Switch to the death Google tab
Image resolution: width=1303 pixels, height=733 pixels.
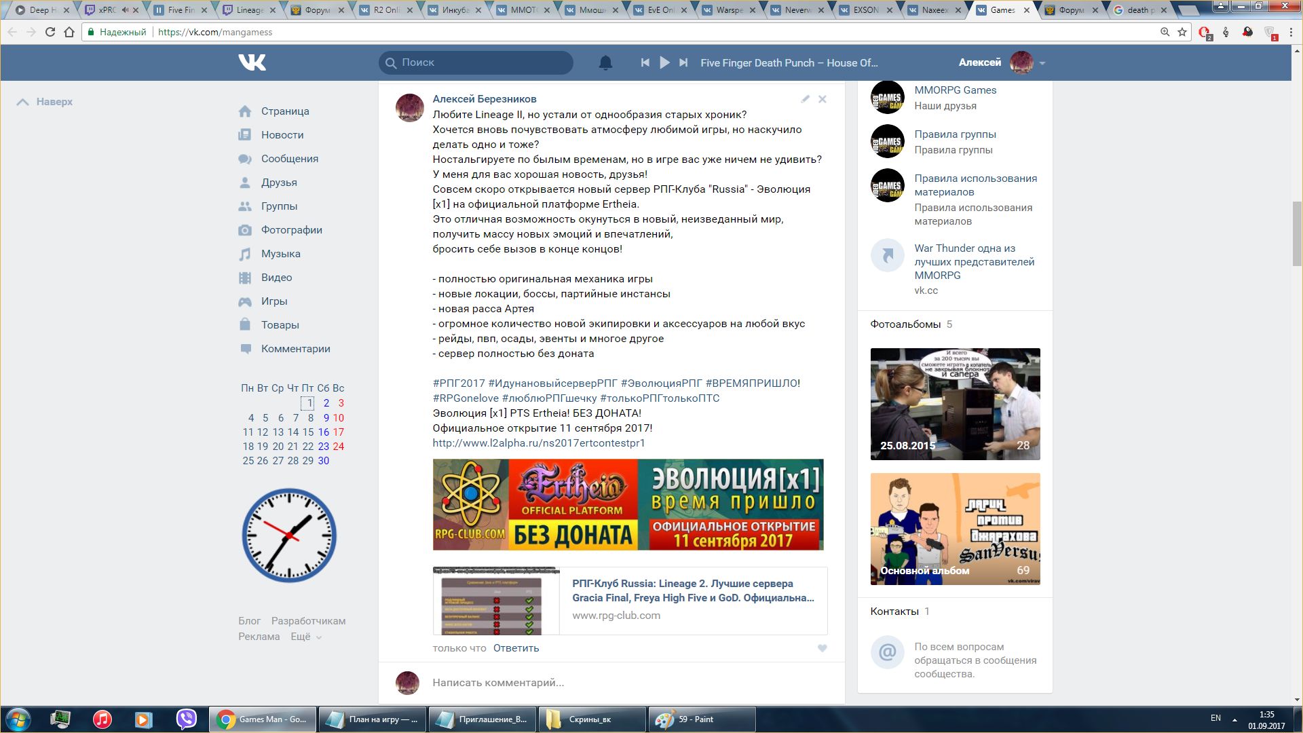(x=1140, y=10)
